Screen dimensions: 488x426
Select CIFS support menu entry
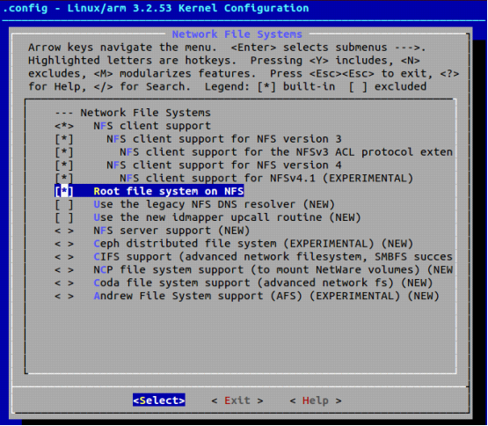(x=253, y=257)
